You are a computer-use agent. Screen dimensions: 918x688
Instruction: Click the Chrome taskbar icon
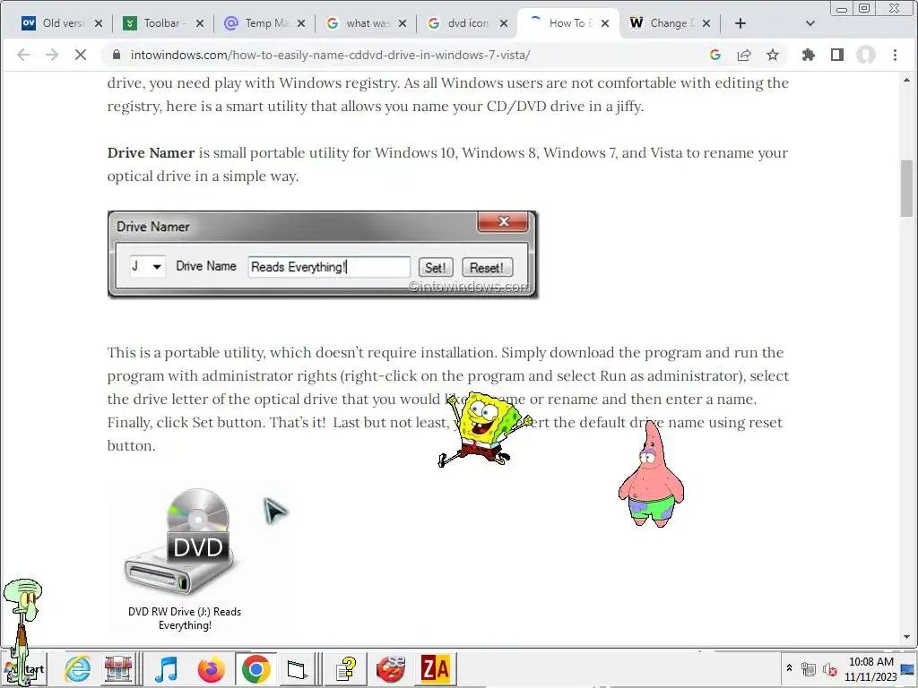pyautogui.click(x=255, y=668)
